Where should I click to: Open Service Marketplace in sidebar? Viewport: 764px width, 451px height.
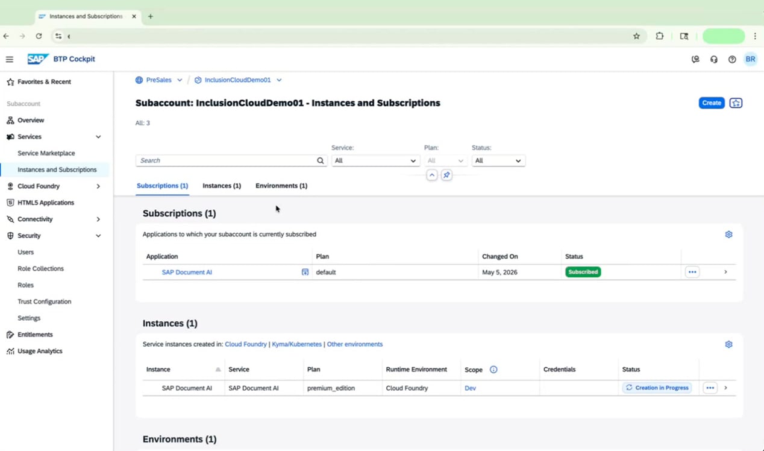pos(46,153)
